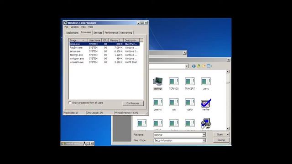Expand the Files of type dropdown

point(204,140)
